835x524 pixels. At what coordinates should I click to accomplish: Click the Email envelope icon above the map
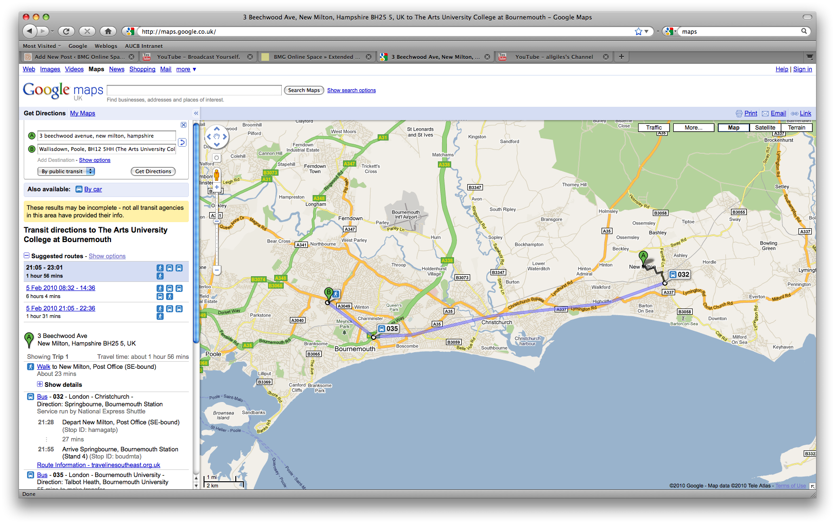pos(765,113)
